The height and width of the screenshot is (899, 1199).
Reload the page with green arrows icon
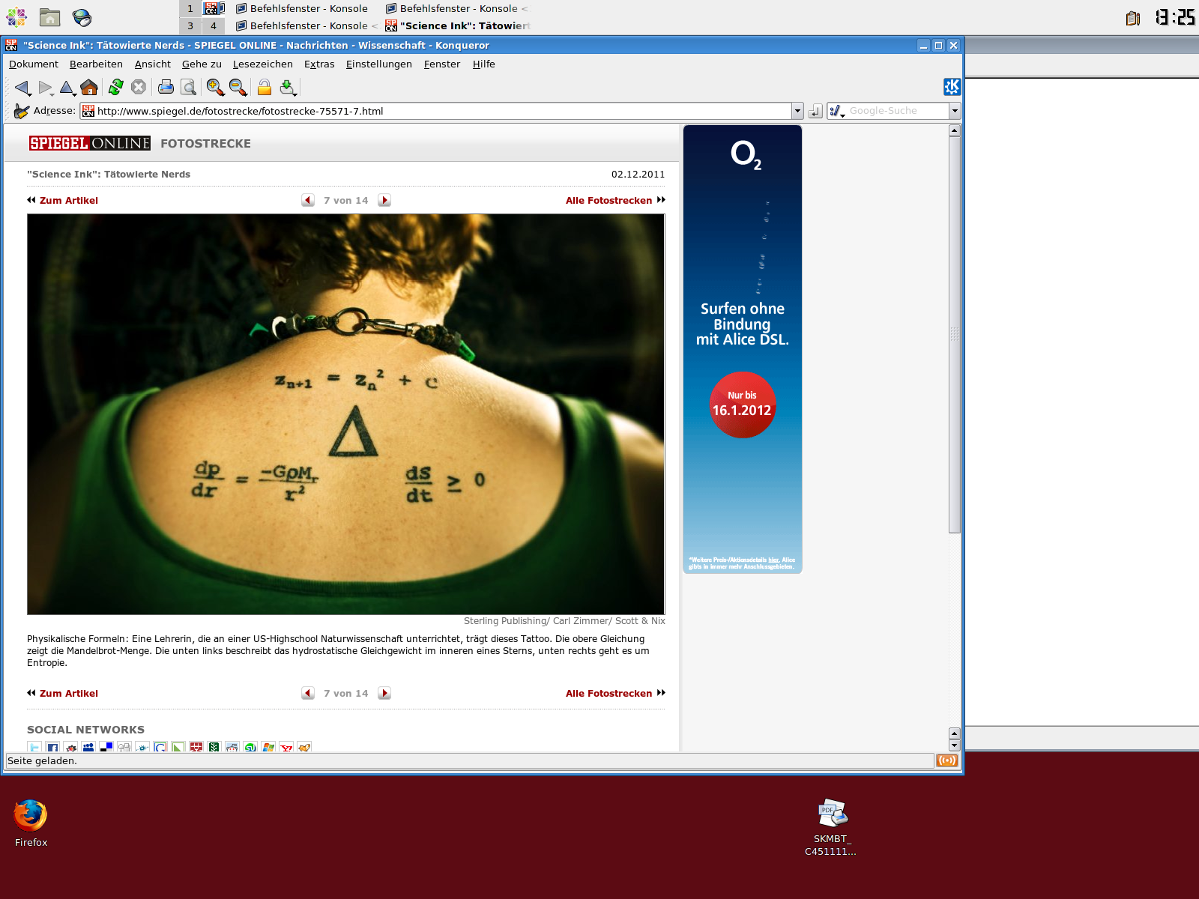[115, 88]
